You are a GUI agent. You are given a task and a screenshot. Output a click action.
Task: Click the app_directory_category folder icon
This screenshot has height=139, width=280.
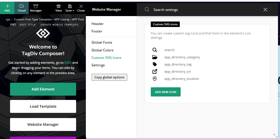(x=155, y=57)
